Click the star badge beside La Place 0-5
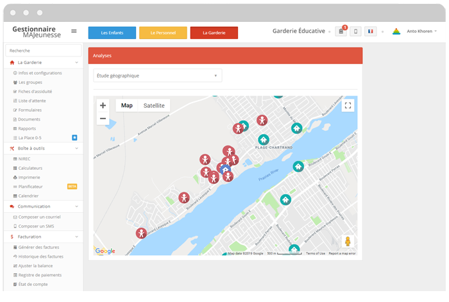 click(74, 137)
